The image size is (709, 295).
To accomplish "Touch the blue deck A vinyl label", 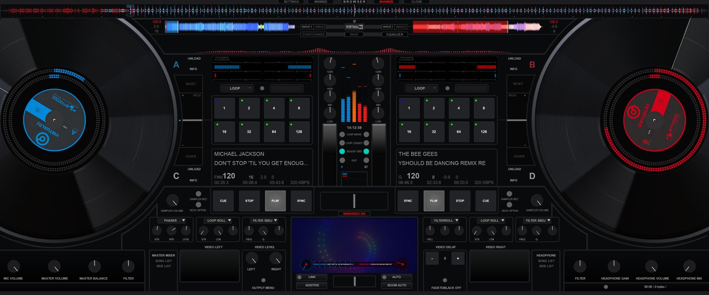I will [55, 120].
